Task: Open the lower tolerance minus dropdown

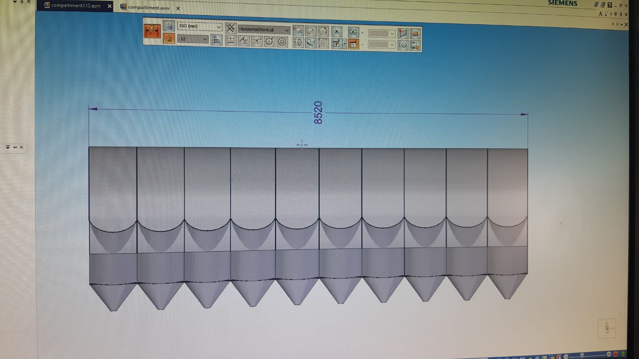Action: (381, 45)
